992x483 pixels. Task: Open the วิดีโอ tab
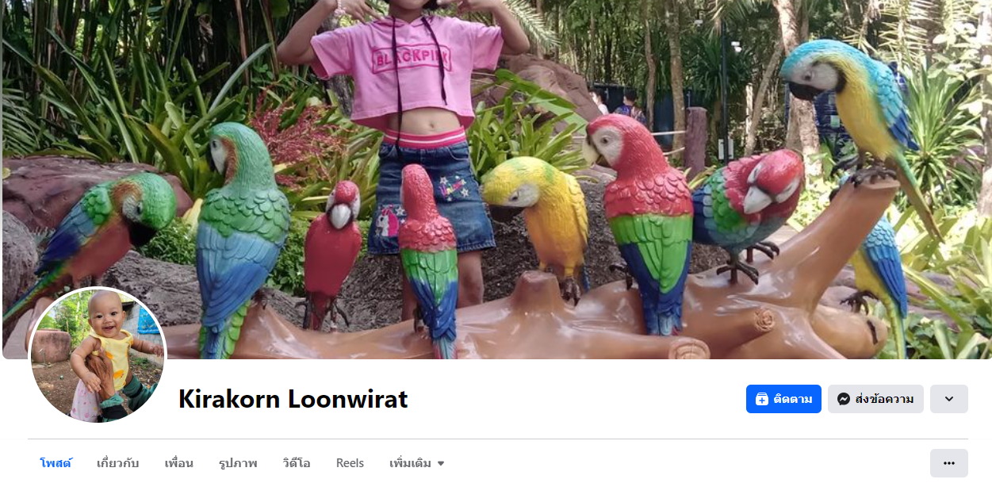pyautogui.click(x=297, y=463)
